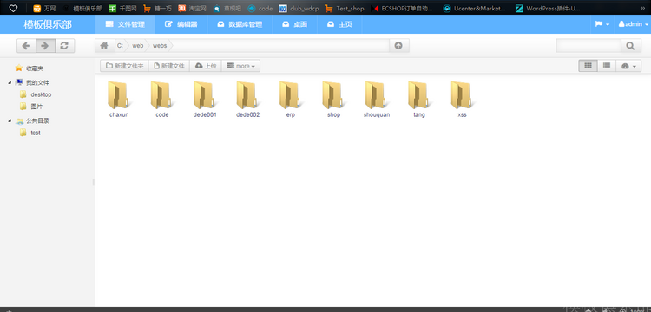Select 收藏夹 favorites in sidebar
Viewport: 651px width, 312px height.
(x=35, y=68)
